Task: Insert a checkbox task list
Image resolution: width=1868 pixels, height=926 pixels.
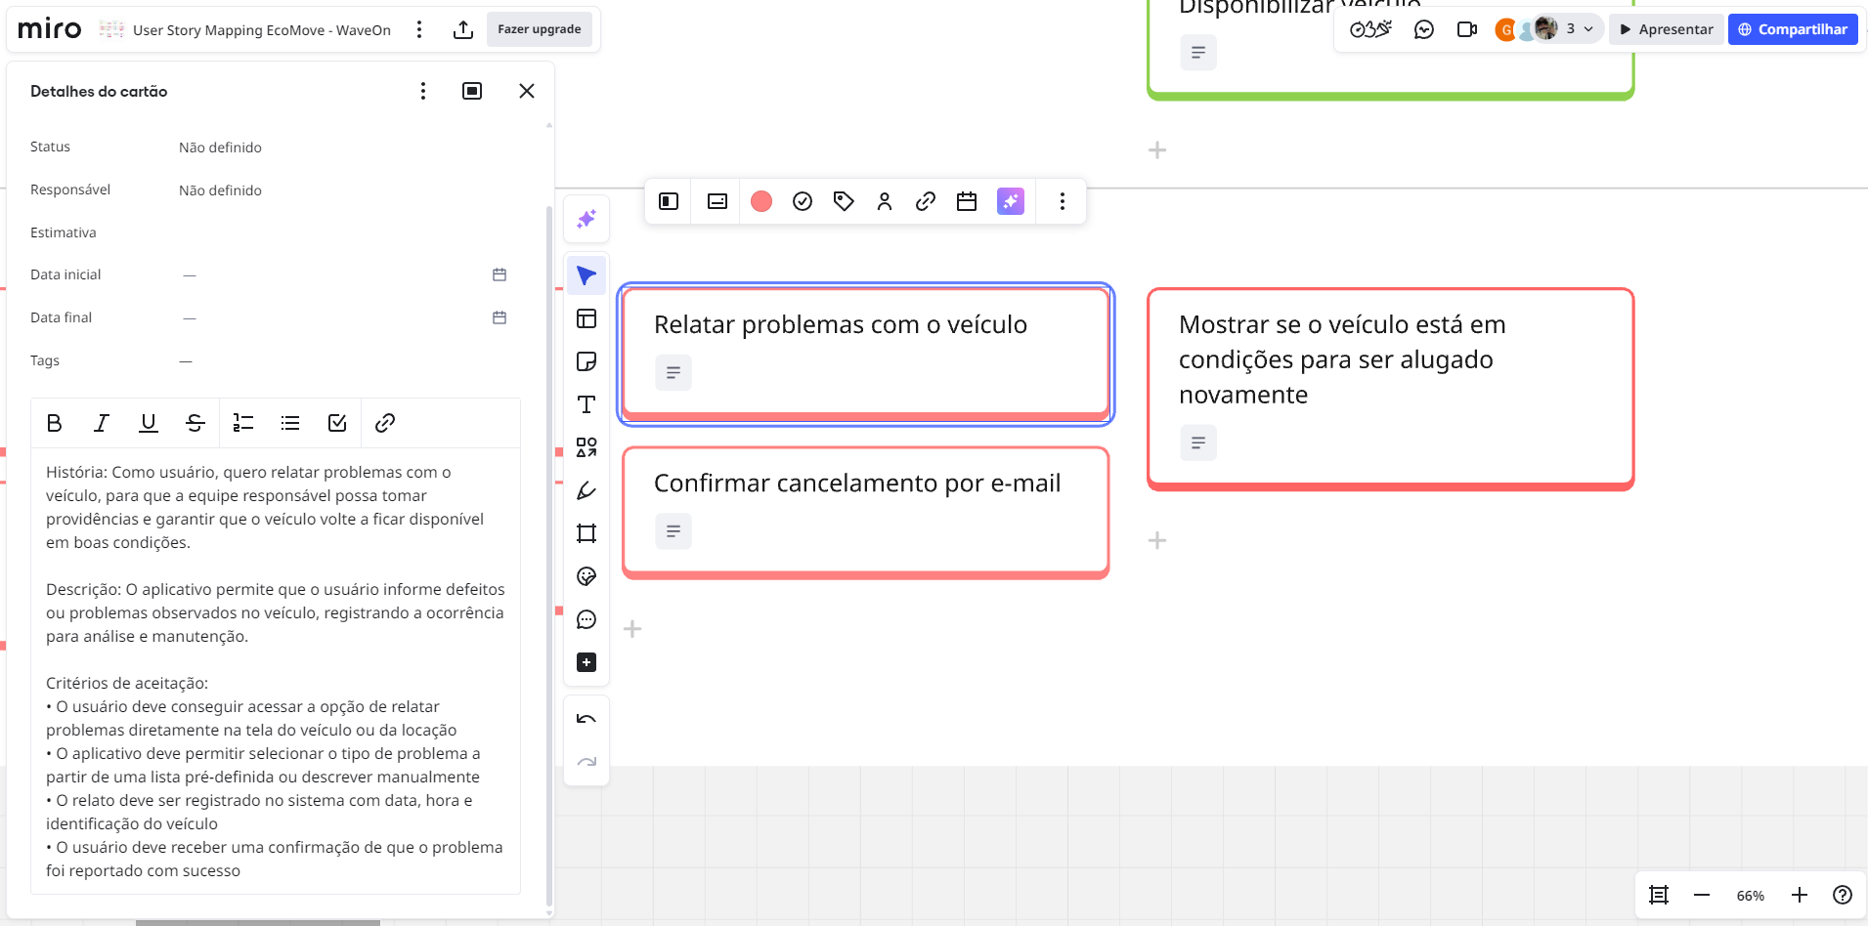Action: [x=337, y=423]
